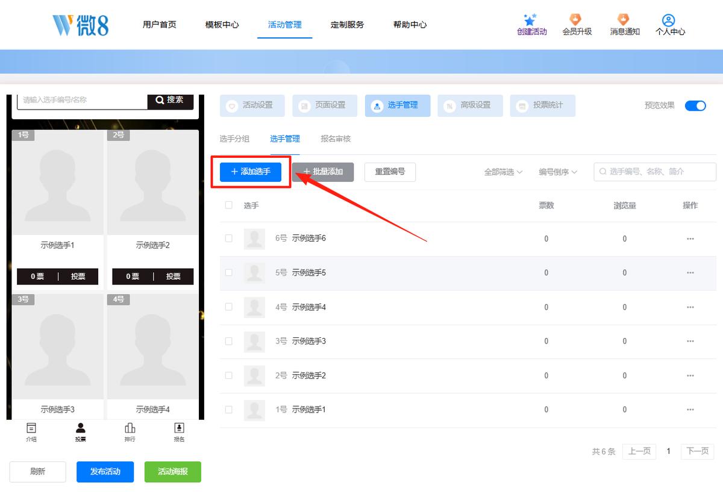Expand the 编号倒序 sort dropdown
This screenshot has width=723, height=497.
[558, 172]
